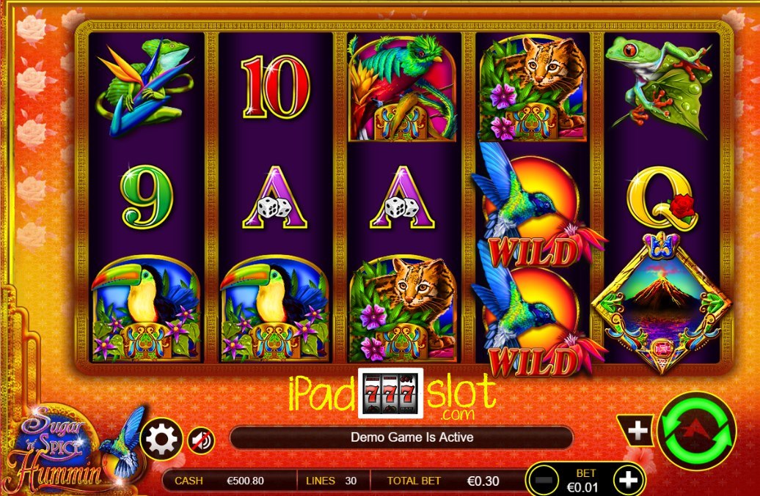Toggle the muted sound speaker icon
Image resolution: width=760 pixels, height=496 pixels.
pos(201,441)
